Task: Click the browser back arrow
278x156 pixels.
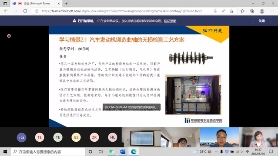Action: pos(6,11)
